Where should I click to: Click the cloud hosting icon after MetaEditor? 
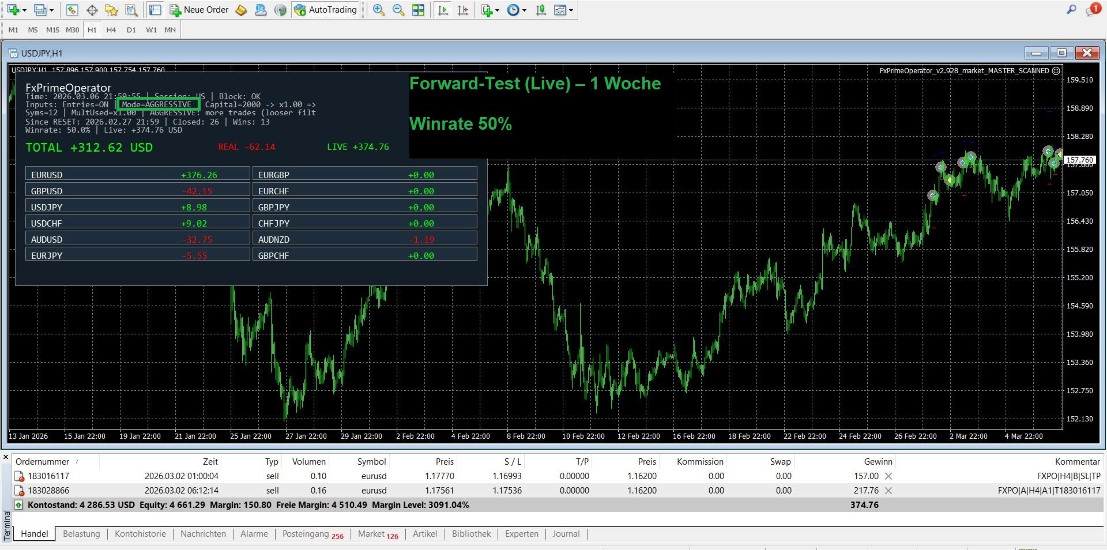[261, 10]
